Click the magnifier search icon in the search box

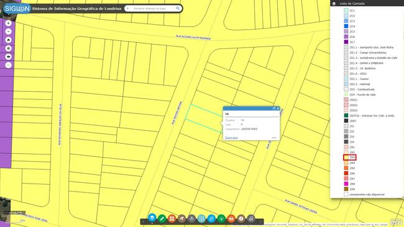point(178,9)
